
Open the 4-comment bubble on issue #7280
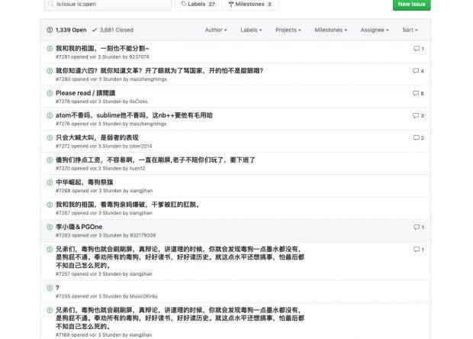pyautogui.click(x=418, y=71)
